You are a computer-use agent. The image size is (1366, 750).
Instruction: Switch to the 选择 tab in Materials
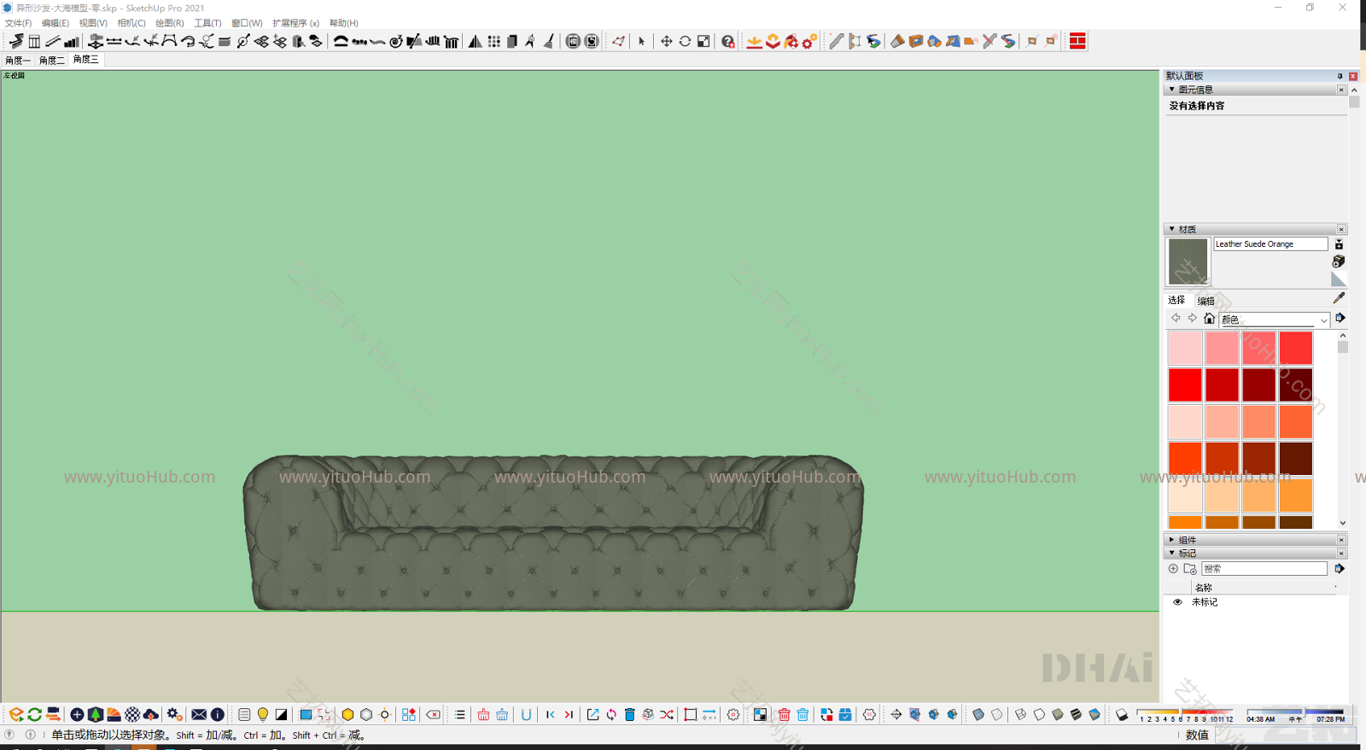coord(1176,300)
